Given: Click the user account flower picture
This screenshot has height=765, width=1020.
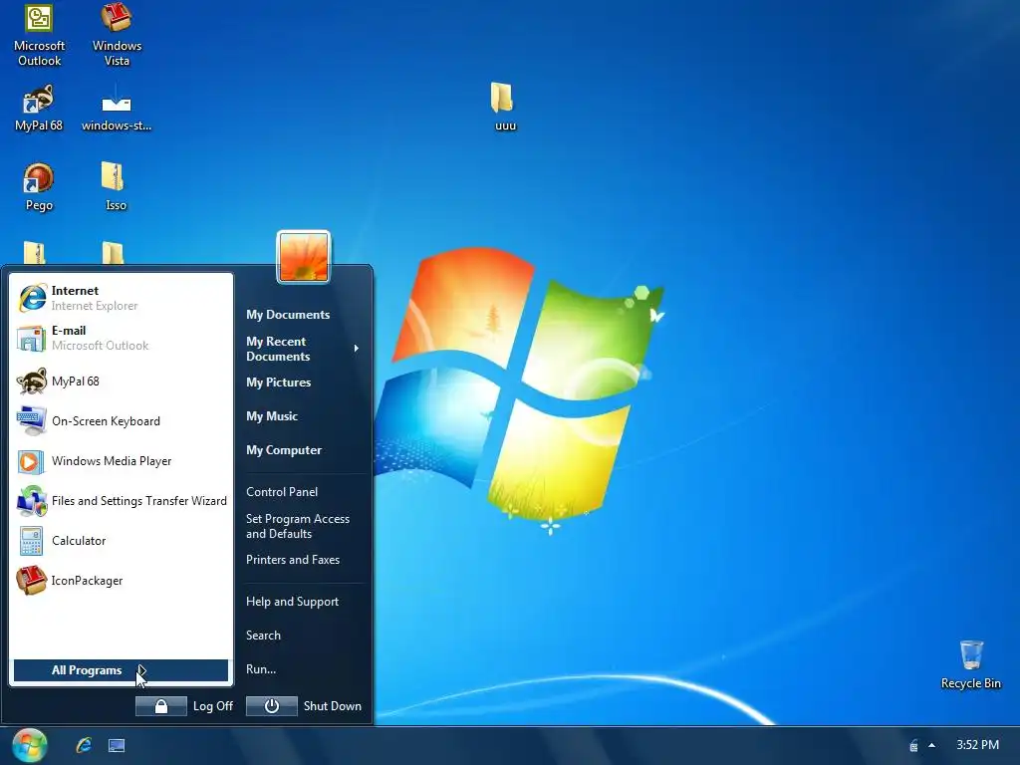Looking at the screenshot, I should coord(304,258).
